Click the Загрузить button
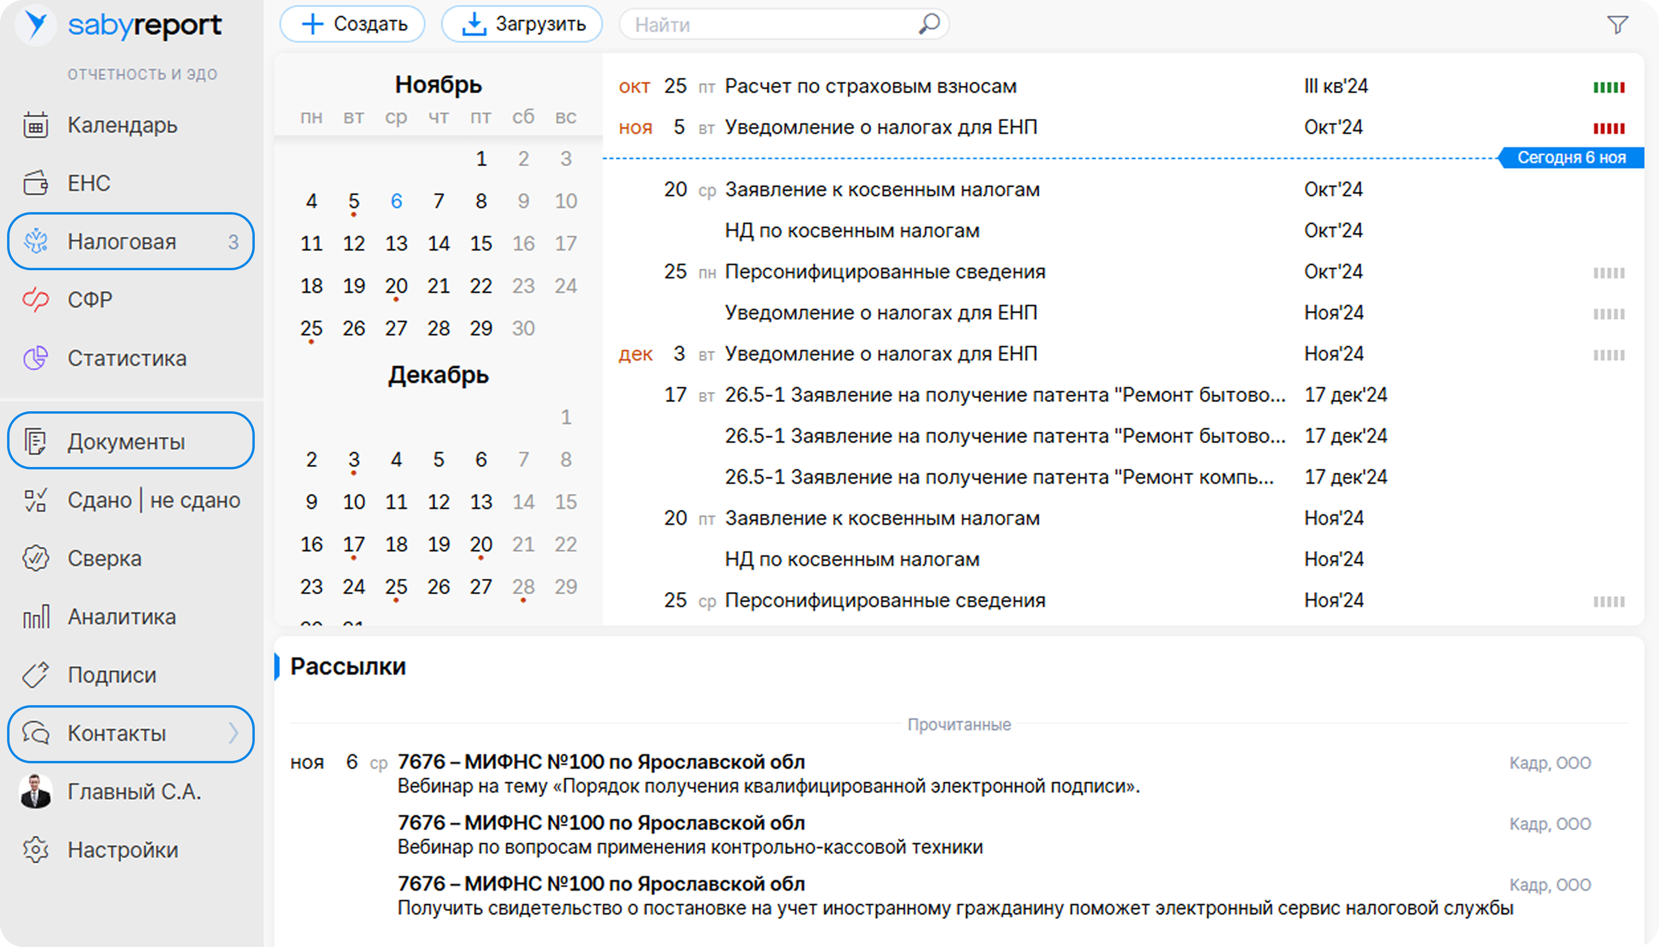 click(522, 24)
